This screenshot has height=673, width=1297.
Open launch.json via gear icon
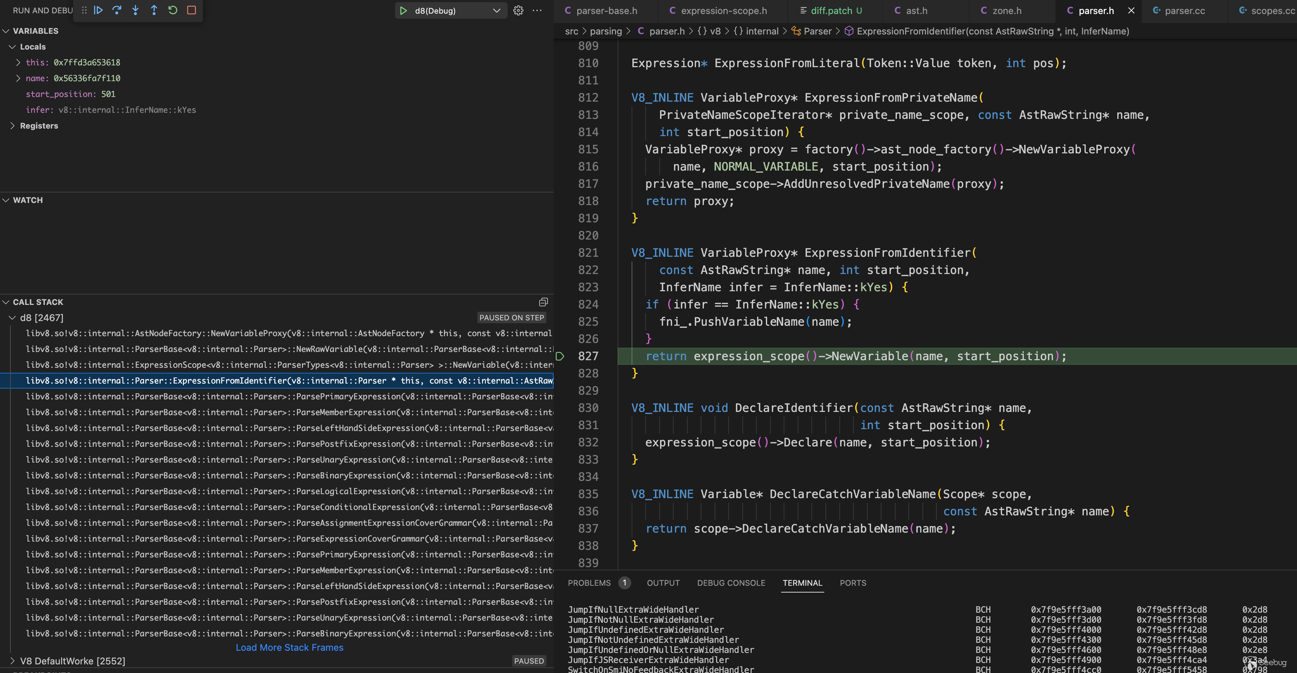tap(518, 10)
